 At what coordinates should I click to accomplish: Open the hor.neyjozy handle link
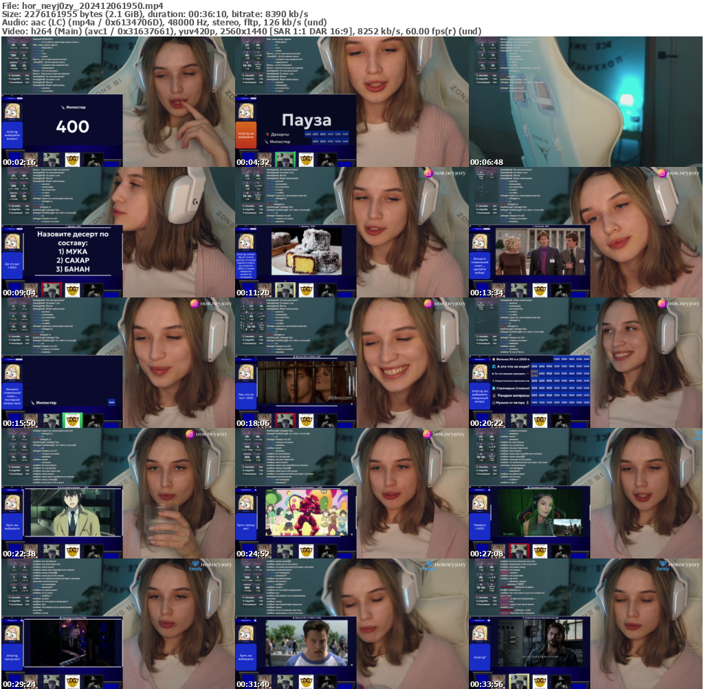(450, 172)
